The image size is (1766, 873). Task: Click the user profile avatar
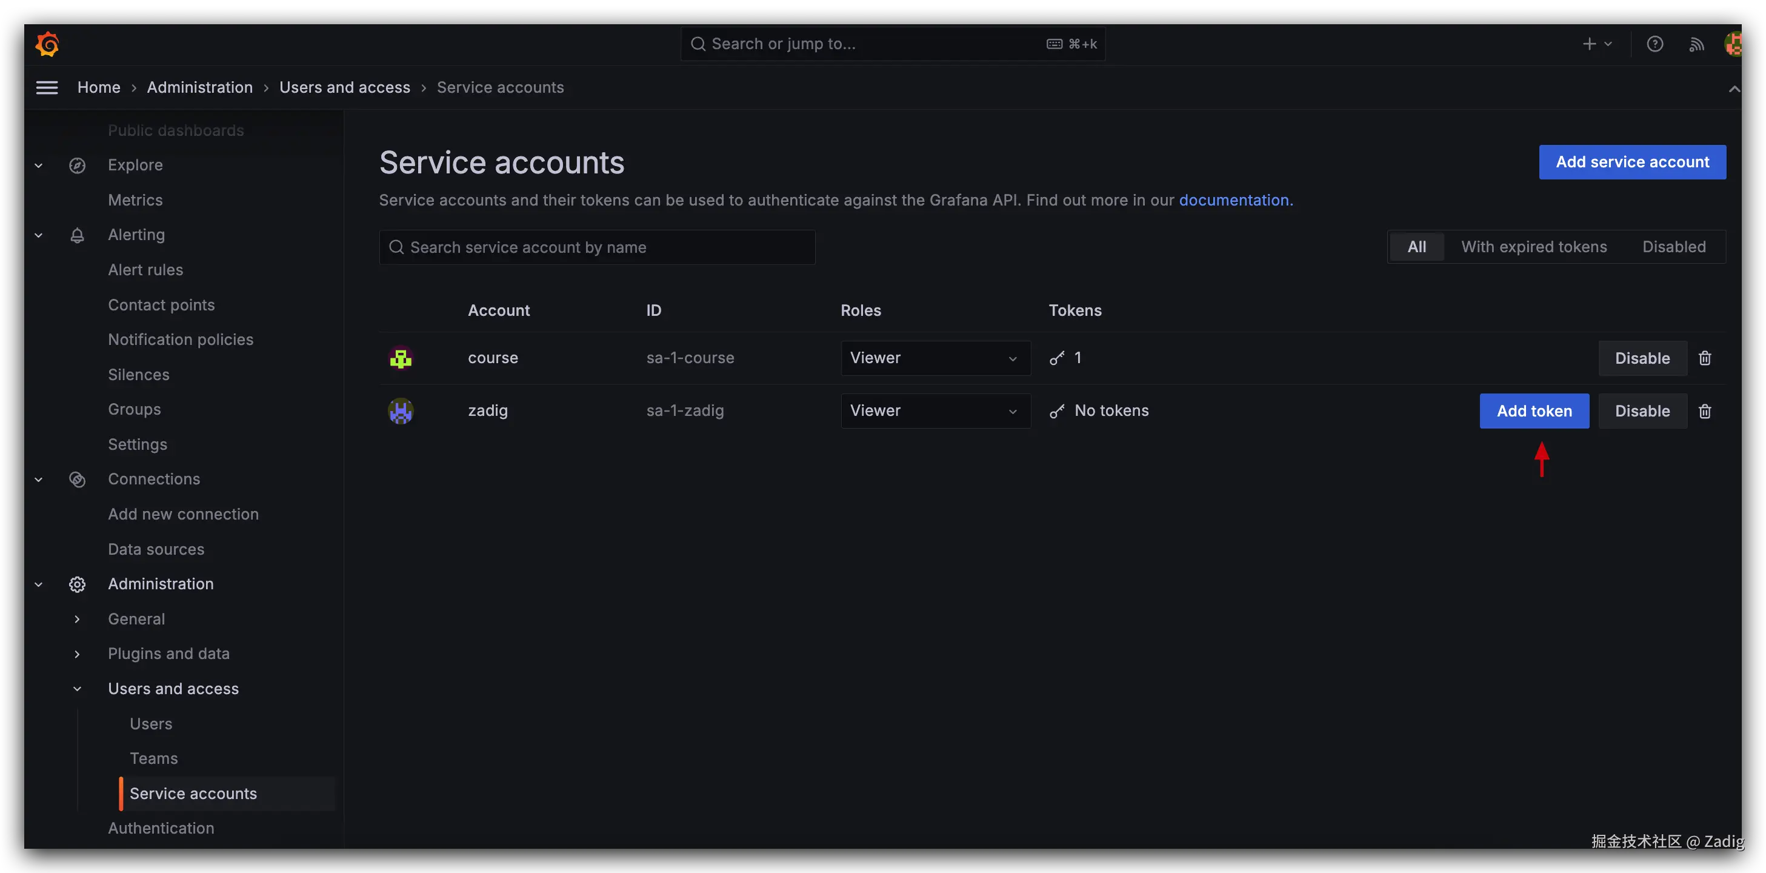1734,44
